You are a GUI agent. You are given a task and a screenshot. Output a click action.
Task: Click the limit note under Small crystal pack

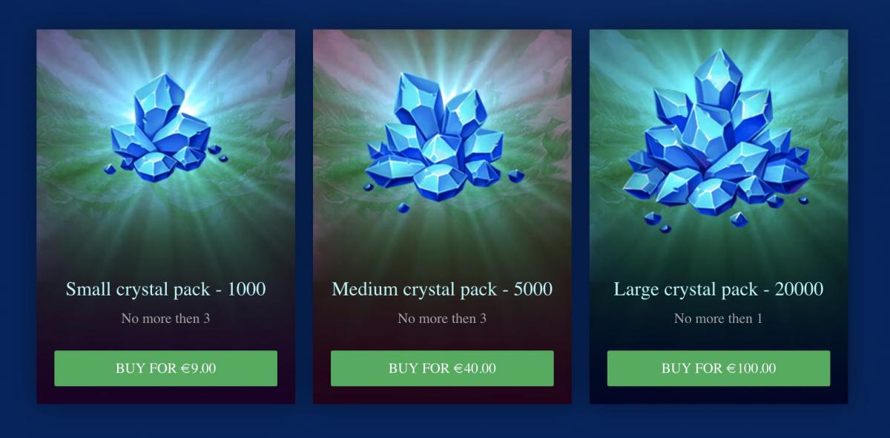tap(165, 318)
